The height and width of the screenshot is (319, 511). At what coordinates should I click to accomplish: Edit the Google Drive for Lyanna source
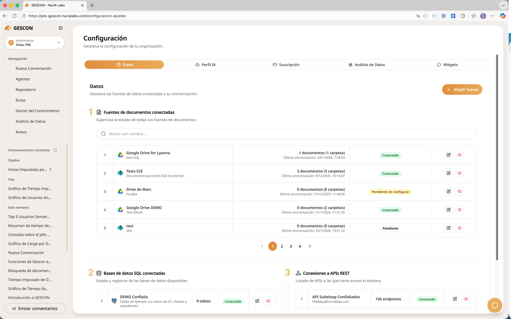click(448, 155)
